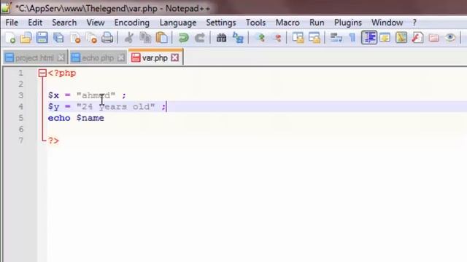The width and height of the screenshot is (467, 262).
Task: Toggle Show All Characters pilcrow icon
Action: pyautogui.click(x=352, y=38)
